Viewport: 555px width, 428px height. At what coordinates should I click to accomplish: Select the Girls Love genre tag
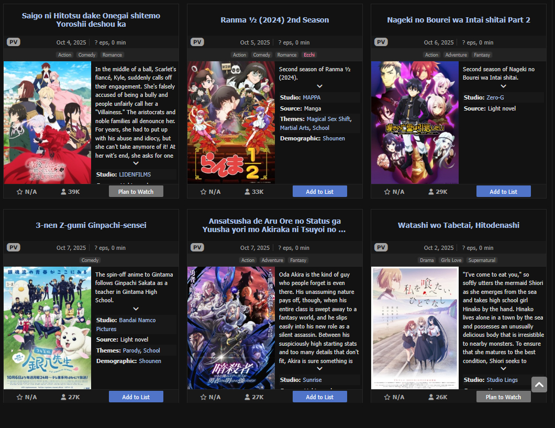(x=451, y=260)
